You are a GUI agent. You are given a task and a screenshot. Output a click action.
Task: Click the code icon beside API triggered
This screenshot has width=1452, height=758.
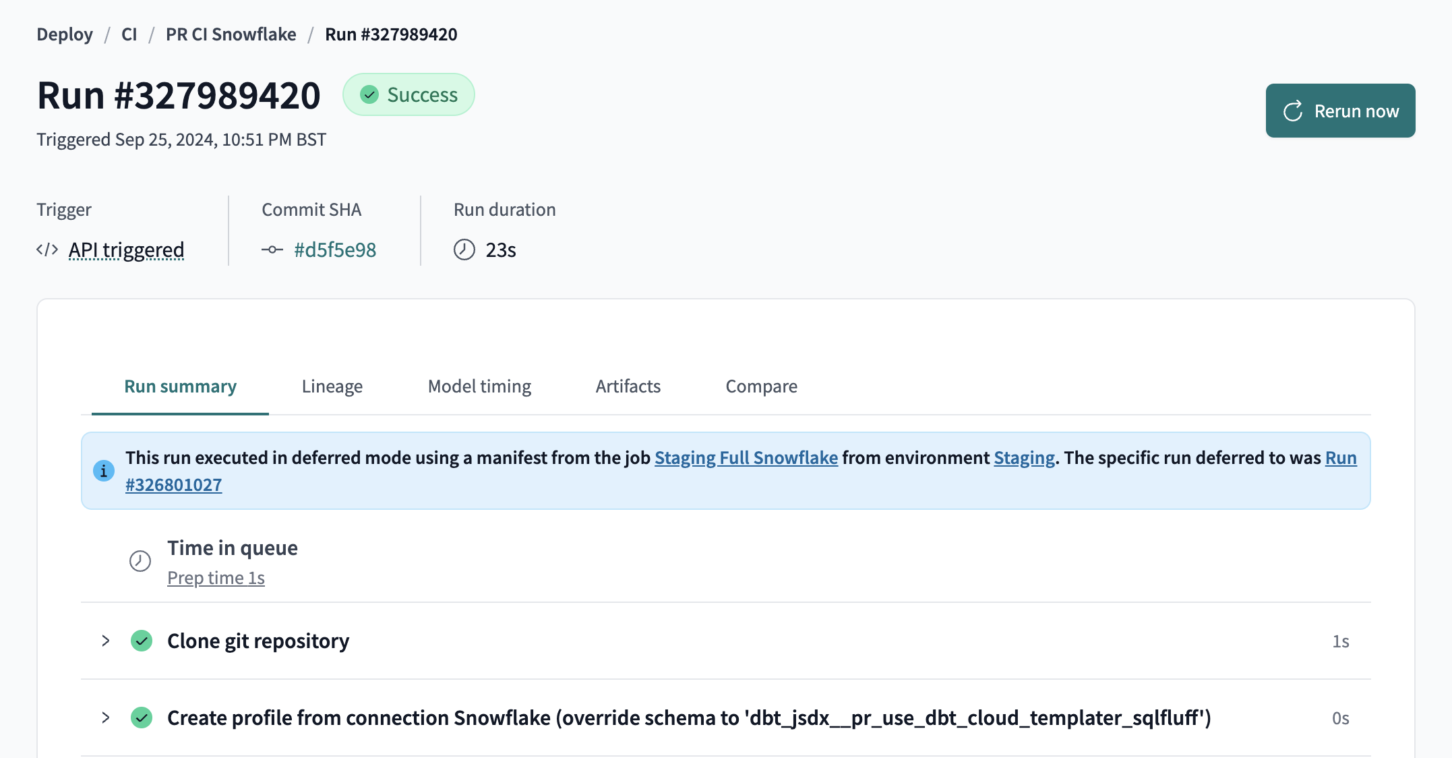(x=47, y=249)
